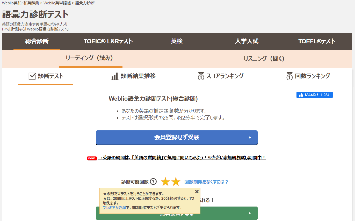Open the 回数制限をなくすには？ link
Viewport: 355px width, 221px height.
tap(206, 182)
